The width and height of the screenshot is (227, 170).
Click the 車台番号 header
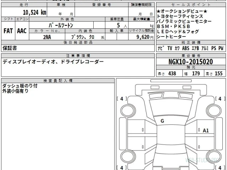(x=191, y=56)
